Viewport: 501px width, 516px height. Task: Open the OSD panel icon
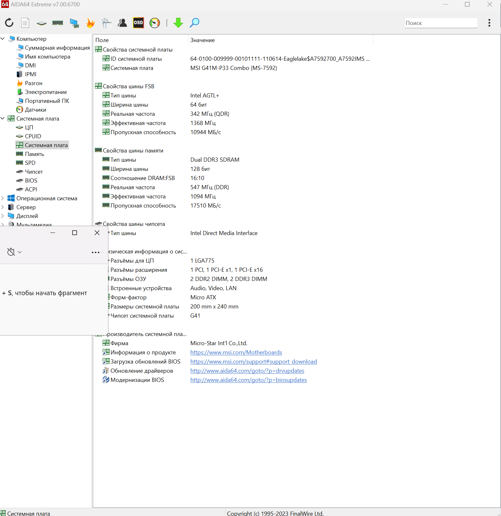(x=138, y=22)
